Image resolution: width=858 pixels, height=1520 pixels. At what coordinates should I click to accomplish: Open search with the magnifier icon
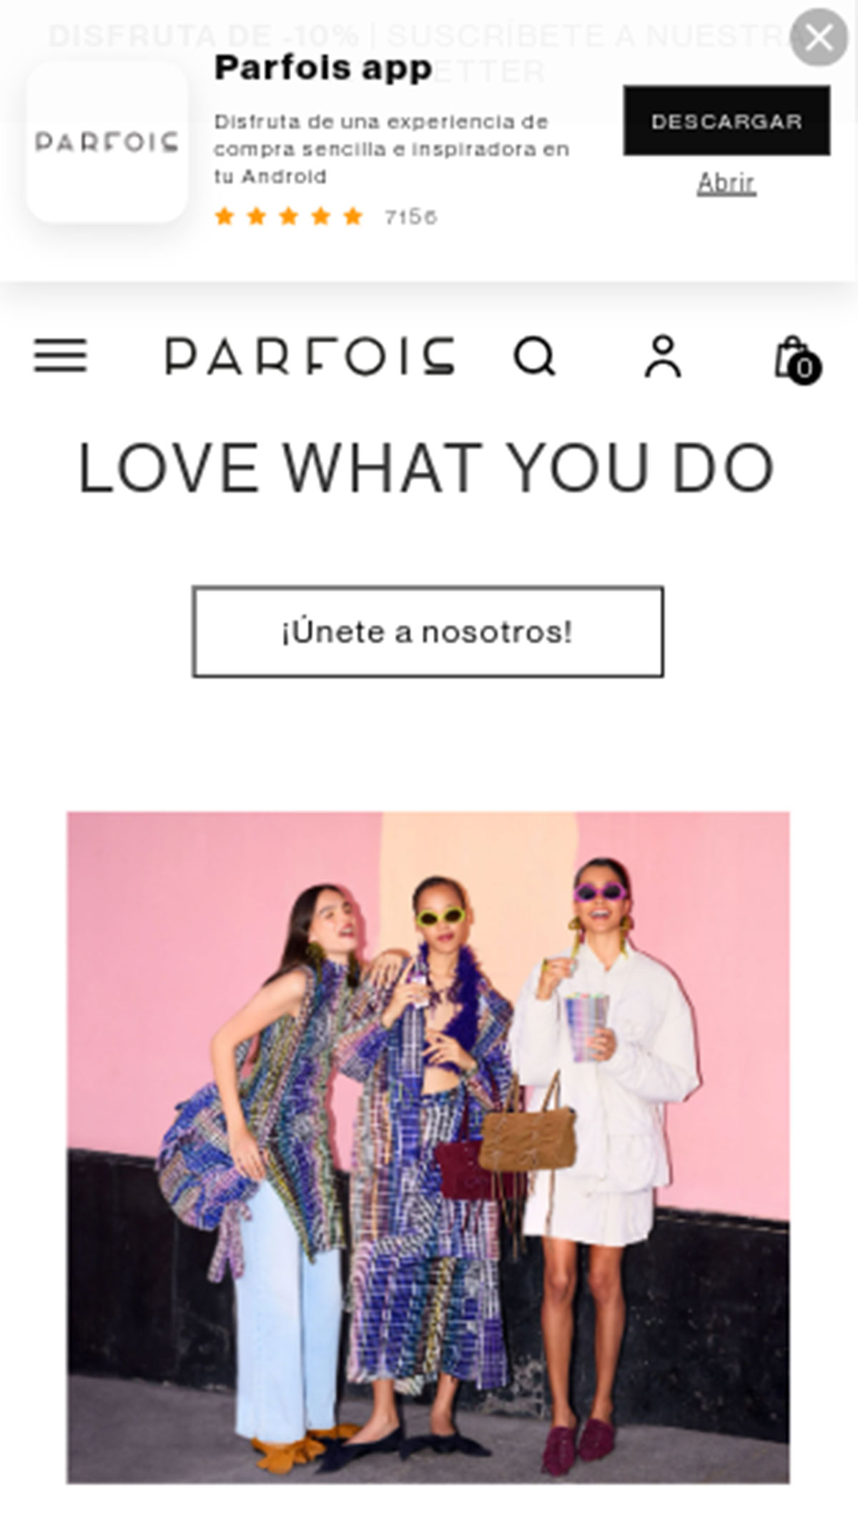[x=535, y=356]
